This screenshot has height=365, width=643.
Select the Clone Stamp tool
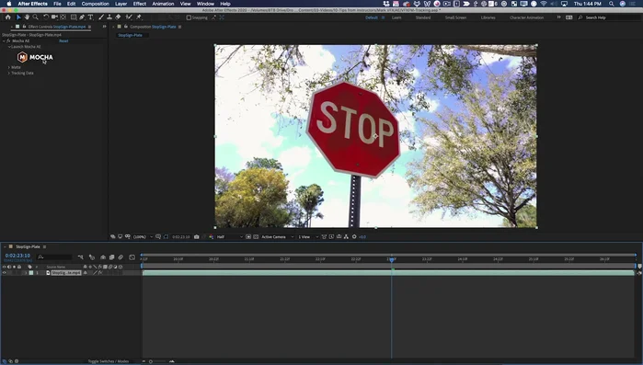109,17
